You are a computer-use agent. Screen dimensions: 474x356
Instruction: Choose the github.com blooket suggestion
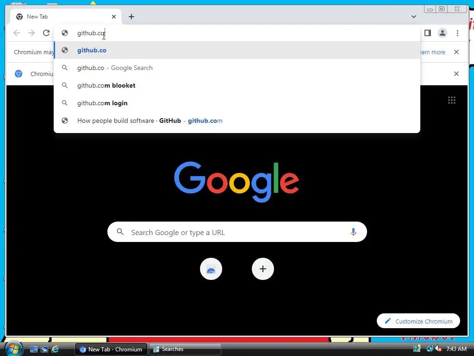tap(237, 85)
